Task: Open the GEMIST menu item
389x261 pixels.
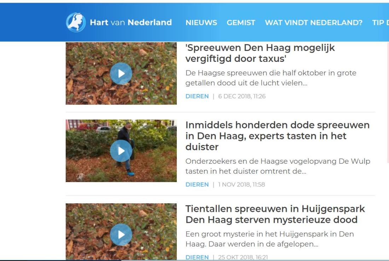Action: point(241,23)
